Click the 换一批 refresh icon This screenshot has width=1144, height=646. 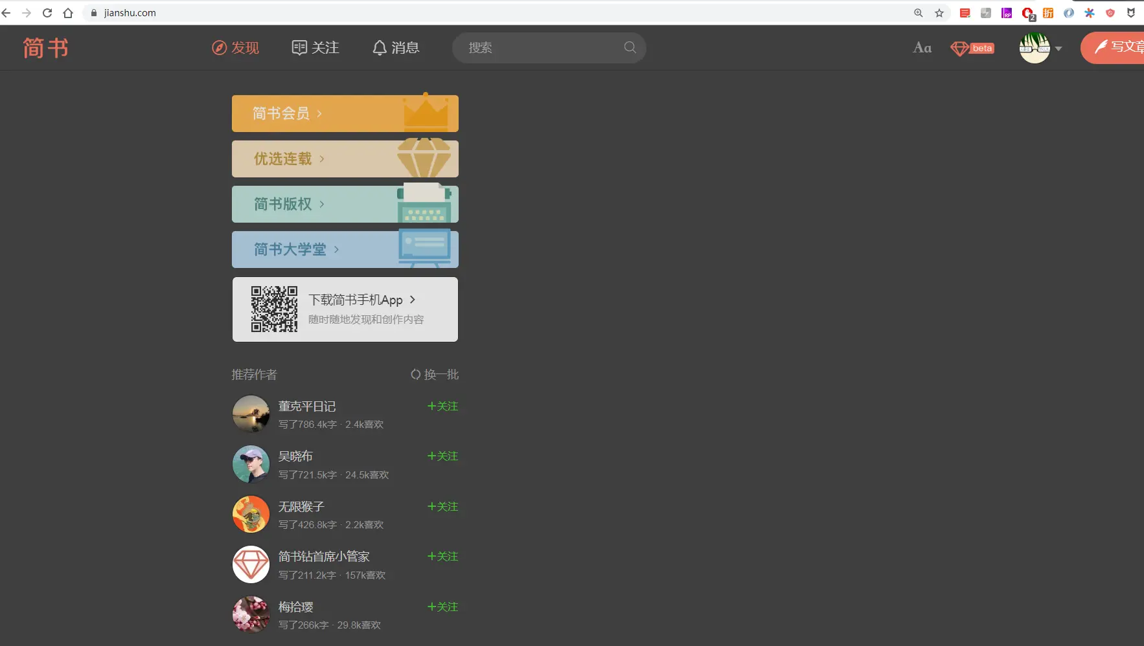(415, 374)
